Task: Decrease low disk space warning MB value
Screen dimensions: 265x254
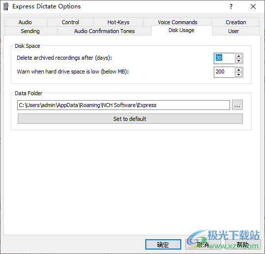Action: click(x=238, y=74)
